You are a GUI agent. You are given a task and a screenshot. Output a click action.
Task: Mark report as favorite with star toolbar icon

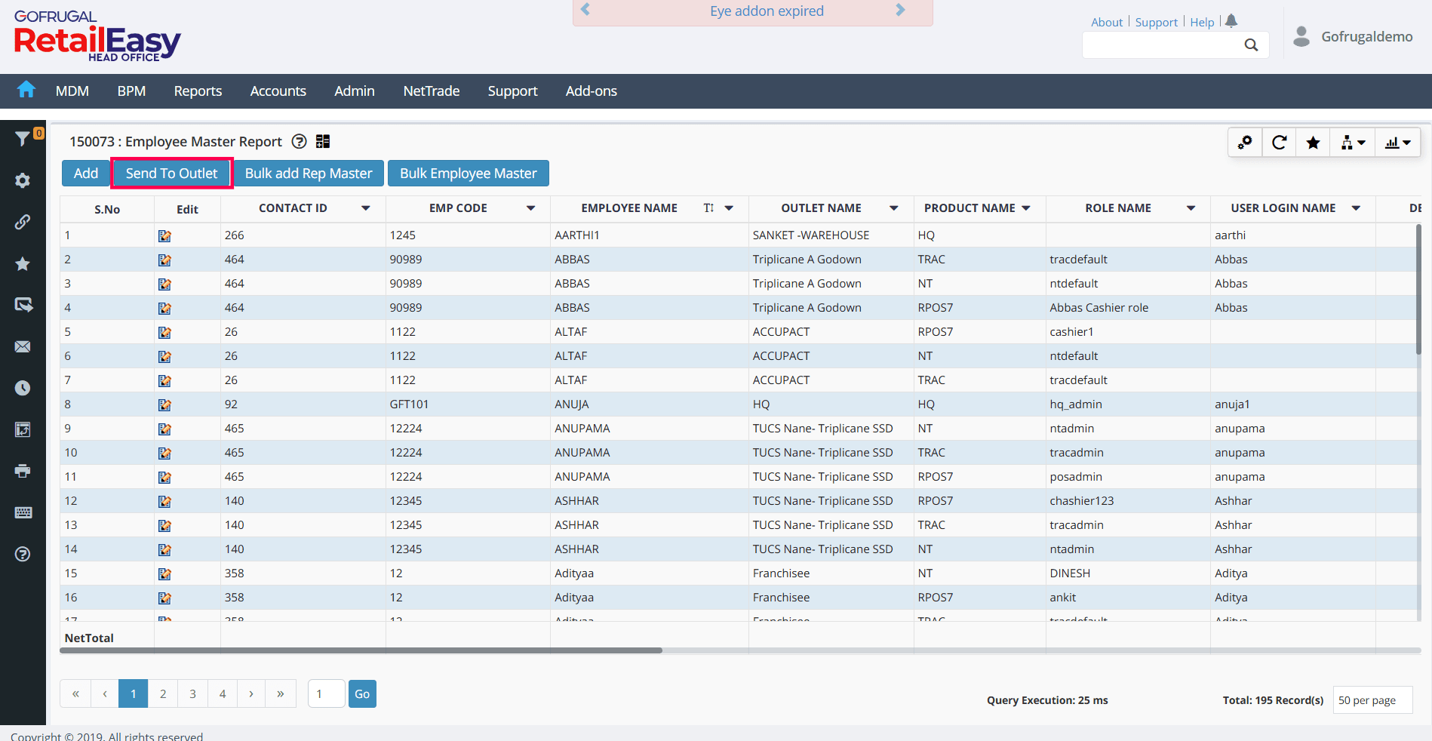coord(1313,143)
